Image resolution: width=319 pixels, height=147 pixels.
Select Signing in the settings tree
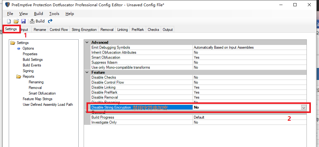coord(28,71)
